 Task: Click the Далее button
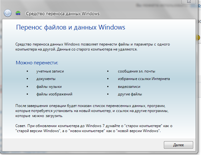click(x=178, y=145)
